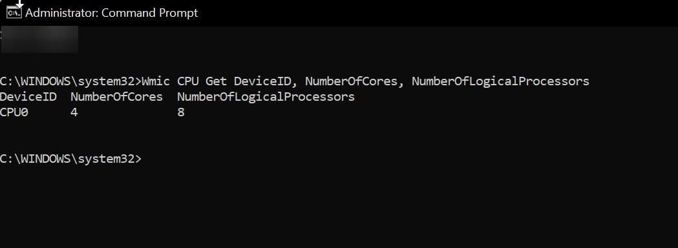Click the NumberOfLogicalProcessors column header in the output
Viewport: 678px width, 248px height.
[266, 97]
